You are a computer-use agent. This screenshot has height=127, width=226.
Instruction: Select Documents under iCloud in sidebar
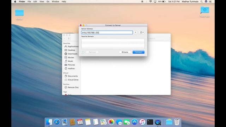(x=71, y=76)
